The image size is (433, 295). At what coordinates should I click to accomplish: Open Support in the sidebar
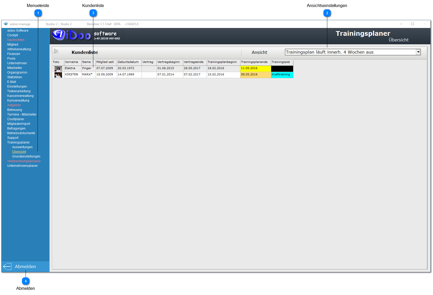point(13,138)
